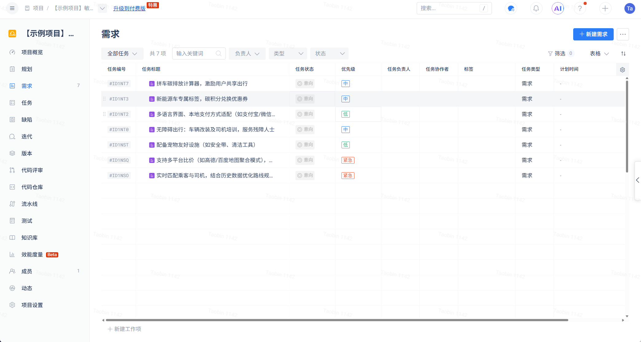Select the 迭代 sidebar item
Screen dimensions: 641x342
26,136
